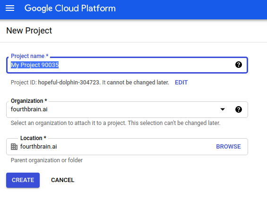267x208 pixels.
Task: Click the CANCEL button
Action: point(62,180)
